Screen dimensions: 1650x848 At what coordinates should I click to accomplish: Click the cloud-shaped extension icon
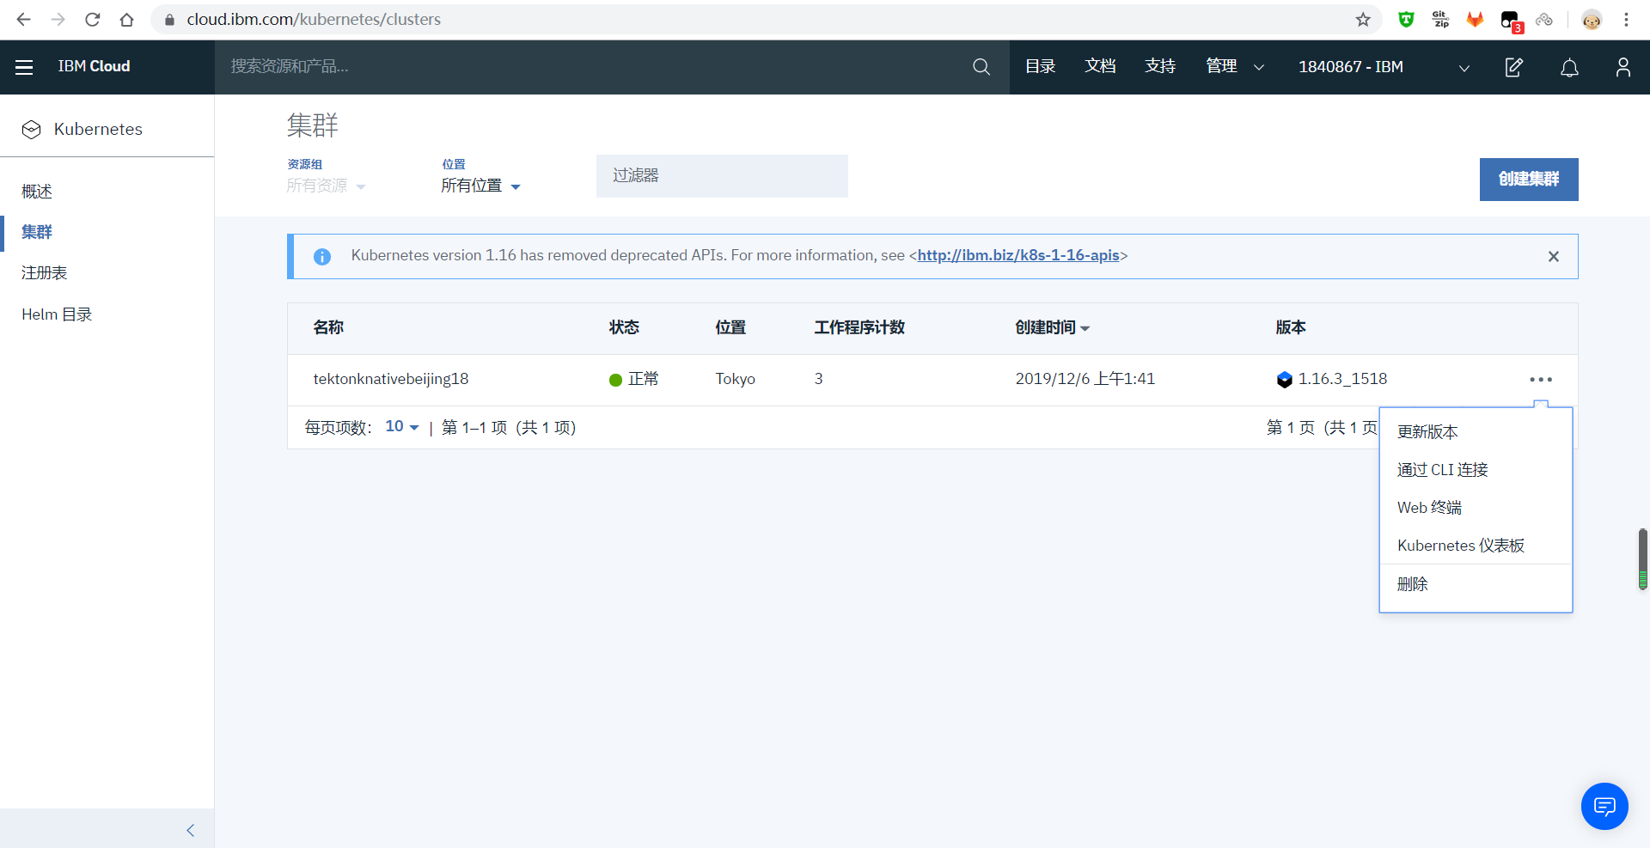pos(1544,19)
